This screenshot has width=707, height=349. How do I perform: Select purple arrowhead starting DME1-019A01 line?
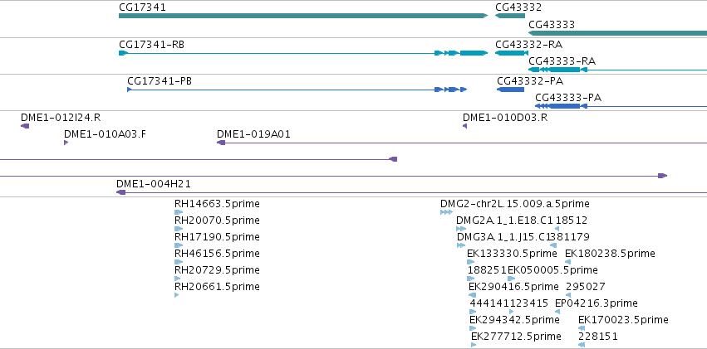pyautogui.click(x=221, y=143)
